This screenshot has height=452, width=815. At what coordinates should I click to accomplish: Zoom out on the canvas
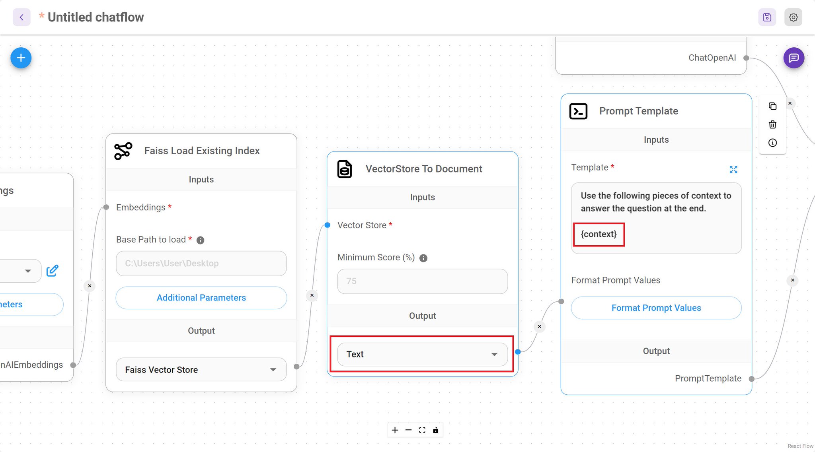click(x=408, y=430)
